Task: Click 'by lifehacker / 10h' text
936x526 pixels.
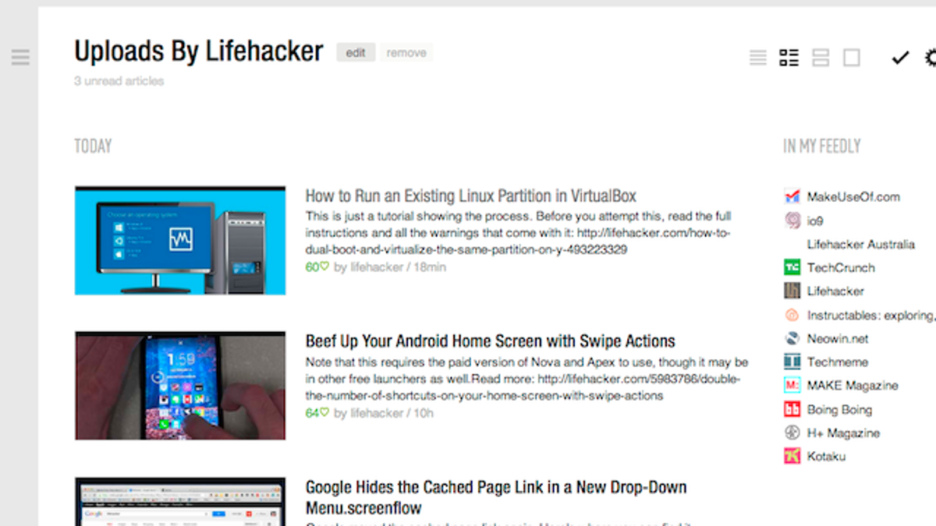Action: coord(384,413)
